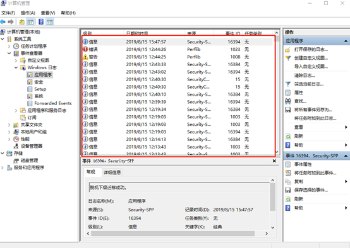
Task: Select 事件查看器 node in tree
Action: click(x=32, y=53)
